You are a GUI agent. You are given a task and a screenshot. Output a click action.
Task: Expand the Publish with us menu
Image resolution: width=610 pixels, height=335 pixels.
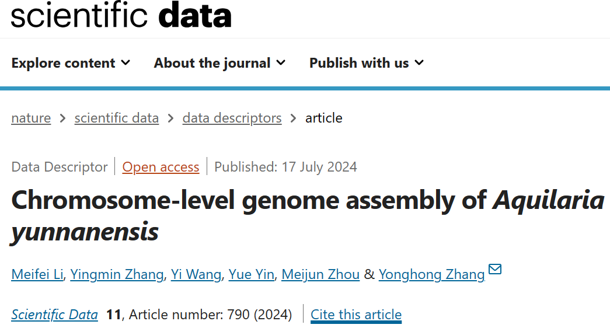366,63
